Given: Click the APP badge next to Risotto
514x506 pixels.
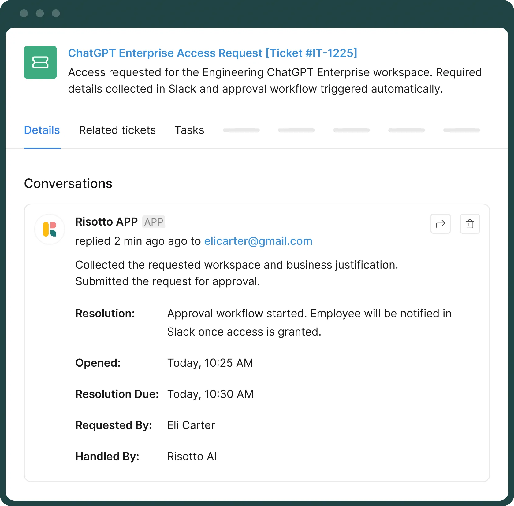Looking at the screenshot, I should (154, 222).
